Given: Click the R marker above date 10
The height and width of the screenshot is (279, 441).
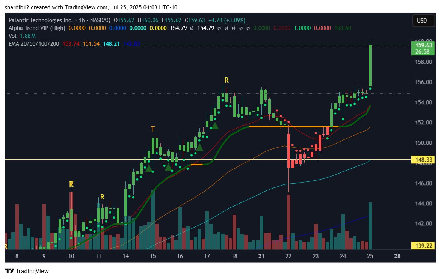Looking at the screenshot, I should pos(71,184).
